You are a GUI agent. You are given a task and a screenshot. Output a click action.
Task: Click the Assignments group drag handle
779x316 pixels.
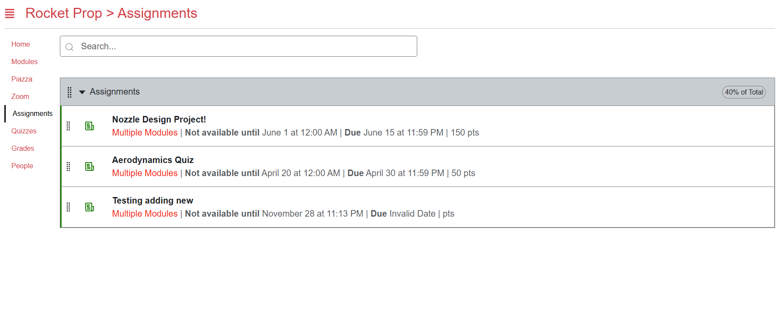pyautogui.click(x=69, y=92)
